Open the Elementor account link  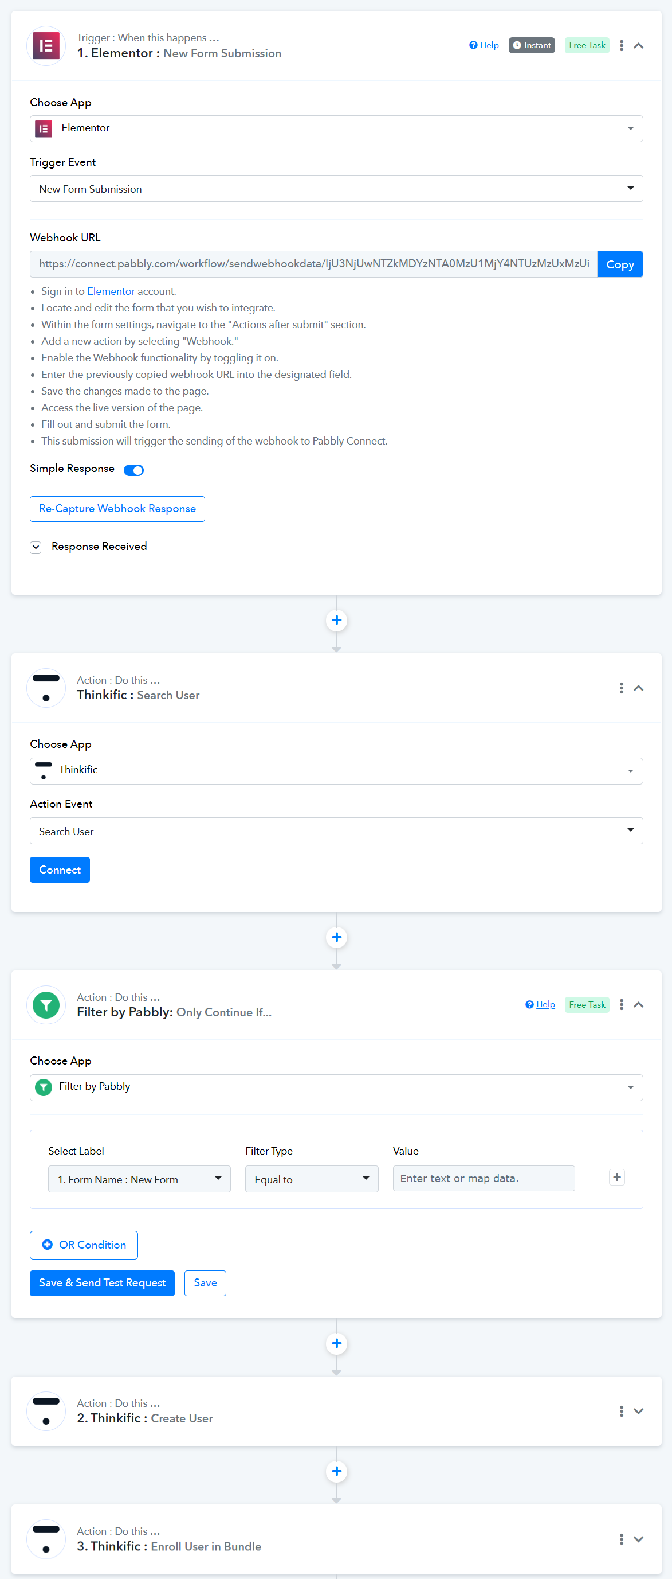pos(111,291)
